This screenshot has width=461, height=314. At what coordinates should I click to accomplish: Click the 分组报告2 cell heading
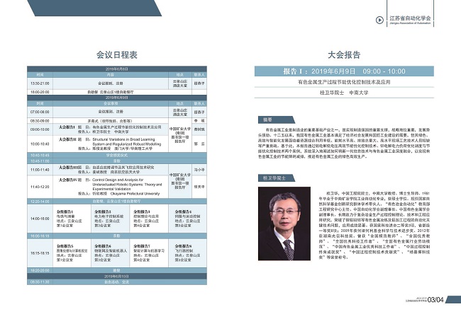coord(103,211)
